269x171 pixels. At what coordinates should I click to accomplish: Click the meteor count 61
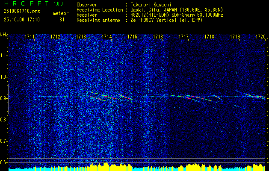[62, 20]
